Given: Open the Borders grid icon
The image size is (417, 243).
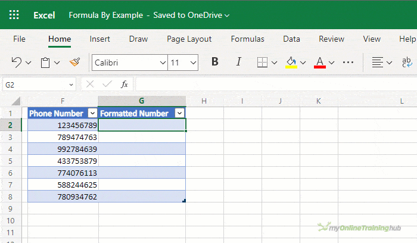Looking at the screenshot, I should point(262,63).
